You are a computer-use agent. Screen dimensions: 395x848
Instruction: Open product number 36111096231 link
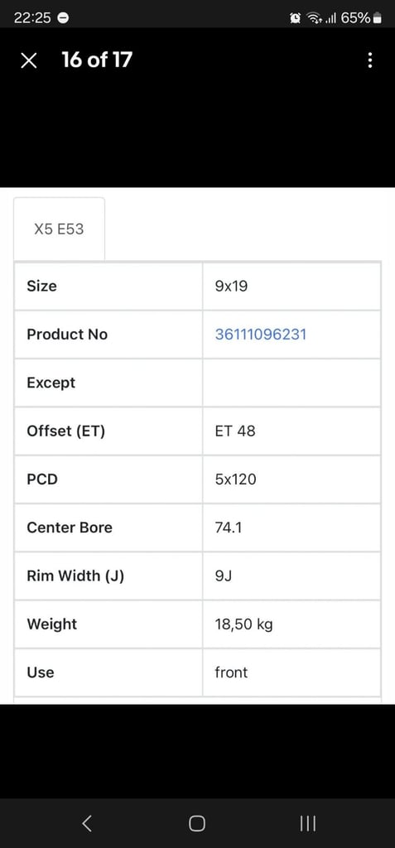pos(261,335)
